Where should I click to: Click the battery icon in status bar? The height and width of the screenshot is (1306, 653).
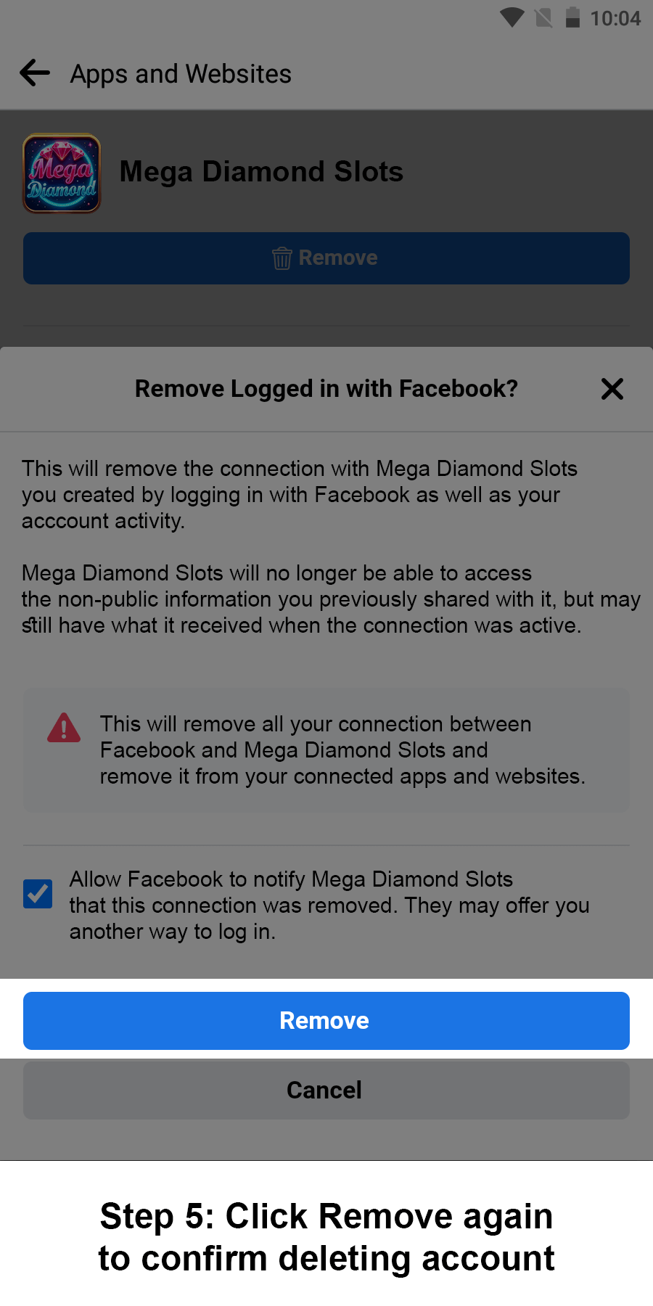pos(572,17)
